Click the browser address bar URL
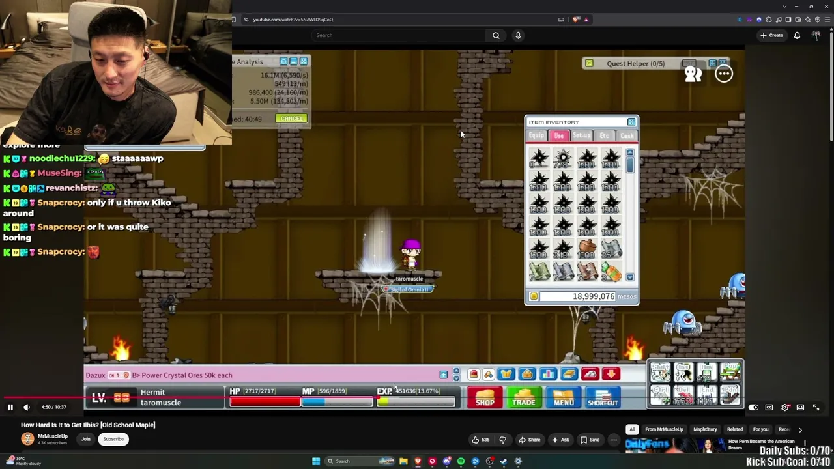The width and height of the screenshot is (834, 469). coord(293,20)
